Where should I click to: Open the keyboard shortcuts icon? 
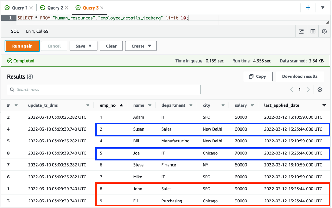[313, 31]
